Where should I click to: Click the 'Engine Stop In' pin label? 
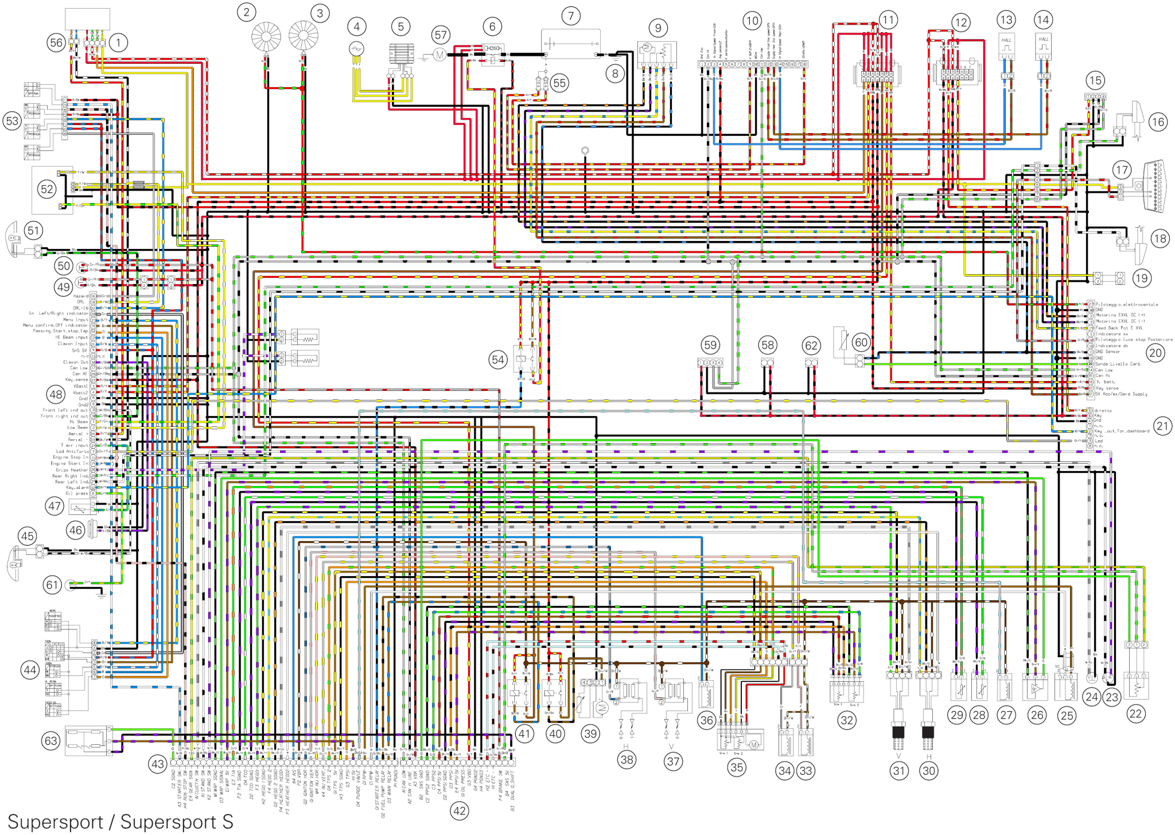(x=71, y=457)
